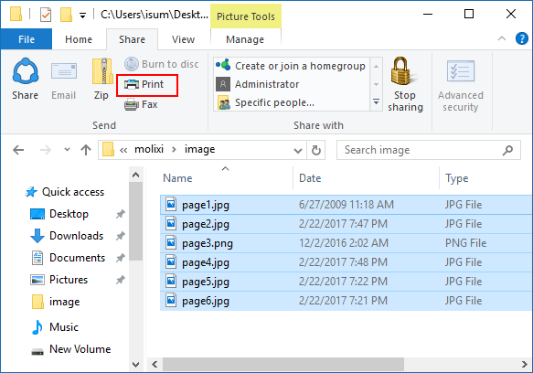Open Documents in navigation pane
The height and width of the screenshot is (373, 533).
[x=68, y=258]
